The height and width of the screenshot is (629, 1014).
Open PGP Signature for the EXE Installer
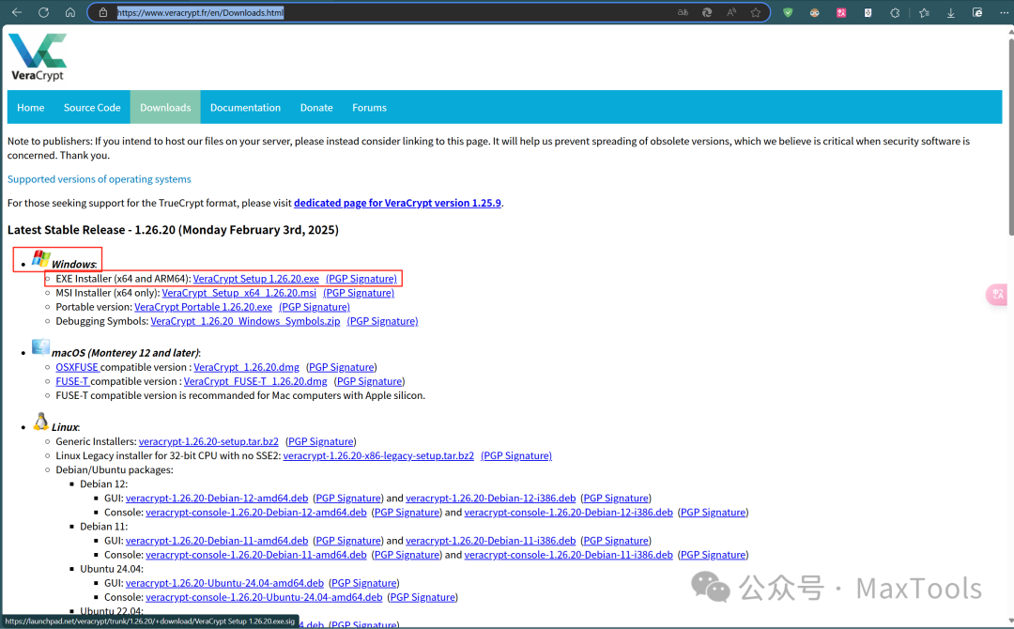(x=361, y=279)
